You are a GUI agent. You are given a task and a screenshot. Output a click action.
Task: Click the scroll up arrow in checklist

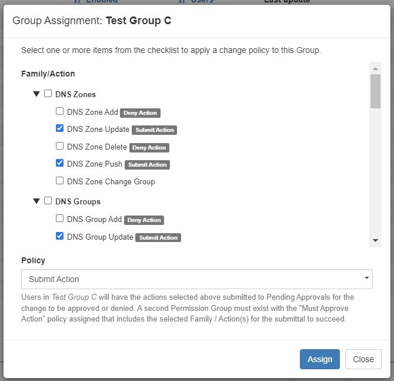coord(375,68)
